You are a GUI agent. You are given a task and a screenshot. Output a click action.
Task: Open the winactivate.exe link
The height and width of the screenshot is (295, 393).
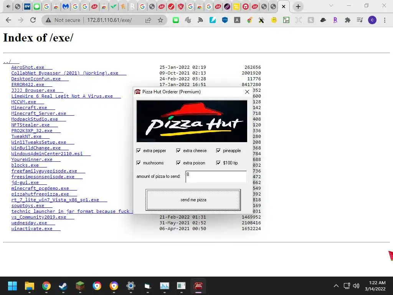pos(32,229)
